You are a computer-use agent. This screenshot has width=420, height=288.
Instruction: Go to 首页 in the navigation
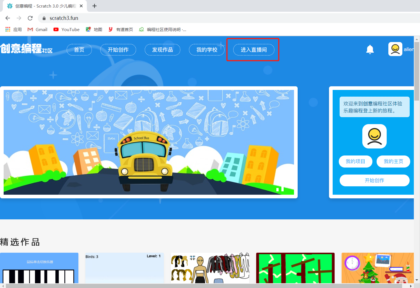tap(79, 50)
